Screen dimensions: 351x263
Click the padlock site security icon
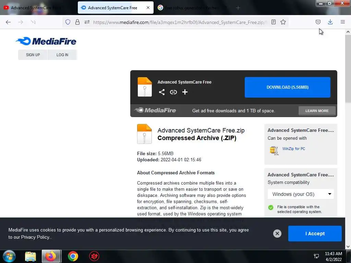click(x=77, y=22)
